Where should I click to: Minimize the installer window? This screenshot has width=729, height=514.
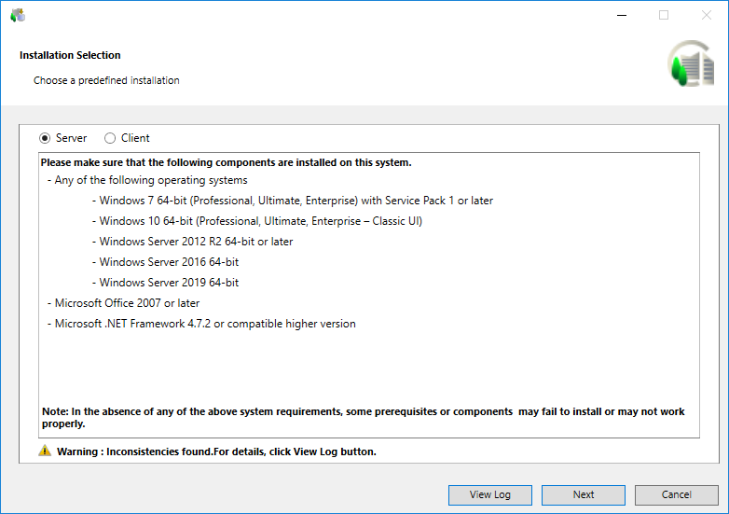tap(621, 15)
